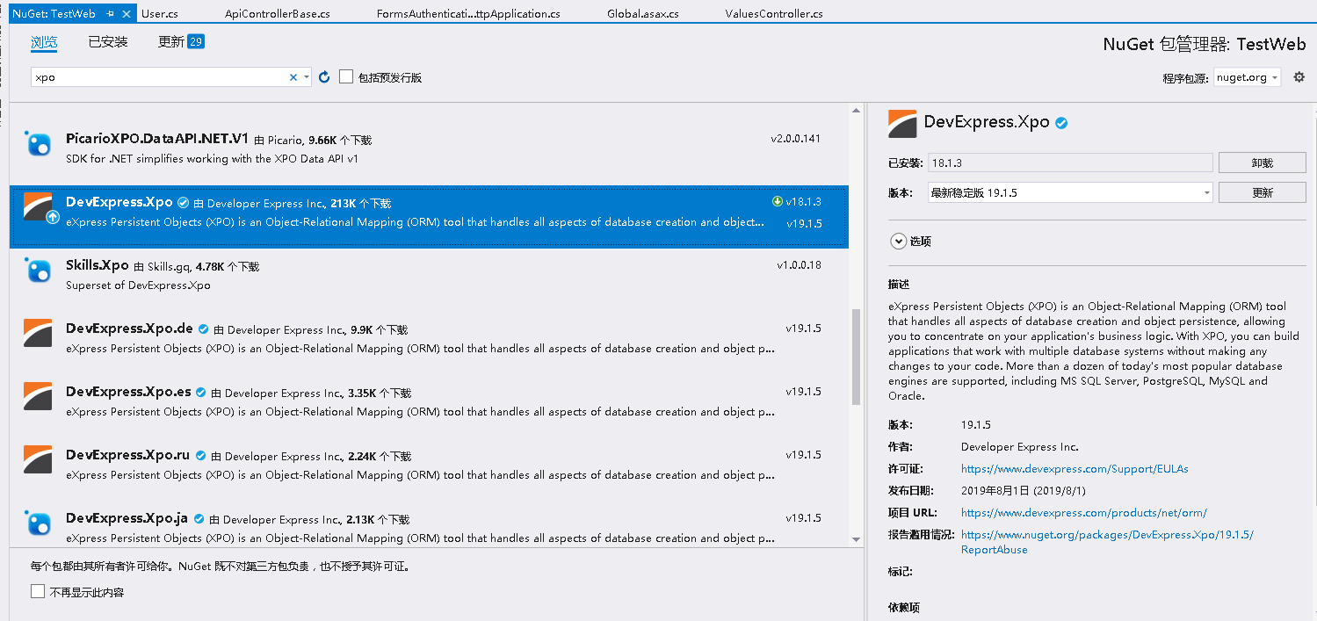Open the ValuesController.cs tab
Image resolution: width=1317 pixels, height=621 pixels.
pyautogui.click(x=774, y=14)
